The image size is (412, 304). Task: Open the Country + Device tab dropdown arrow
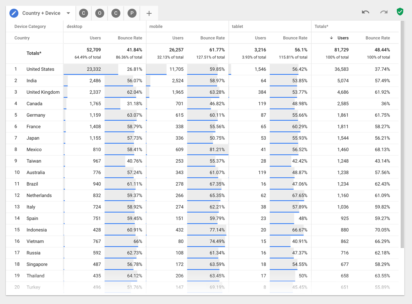pos(68,13)
